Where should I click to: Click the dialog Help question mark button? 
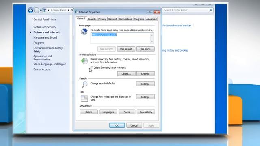point(150,12)
